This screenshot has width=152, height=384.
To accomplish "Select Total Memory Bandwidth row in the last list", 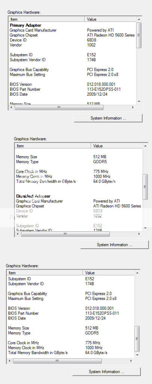I will [x=71, y=352].
